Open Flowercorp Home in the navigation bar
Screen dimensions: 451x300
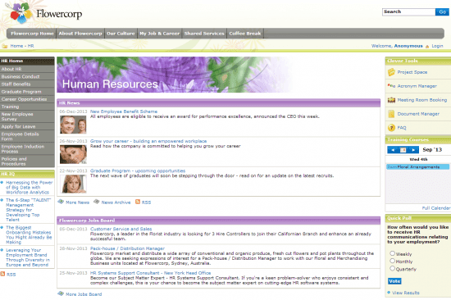coord(32,34)
